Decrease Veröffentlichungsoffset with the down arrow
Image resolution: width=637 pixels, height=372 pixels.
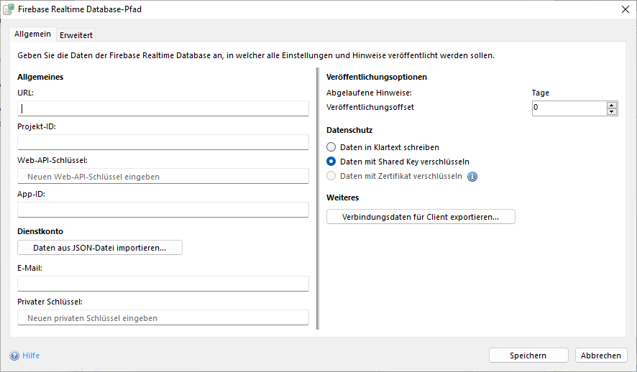pos(612,111)
